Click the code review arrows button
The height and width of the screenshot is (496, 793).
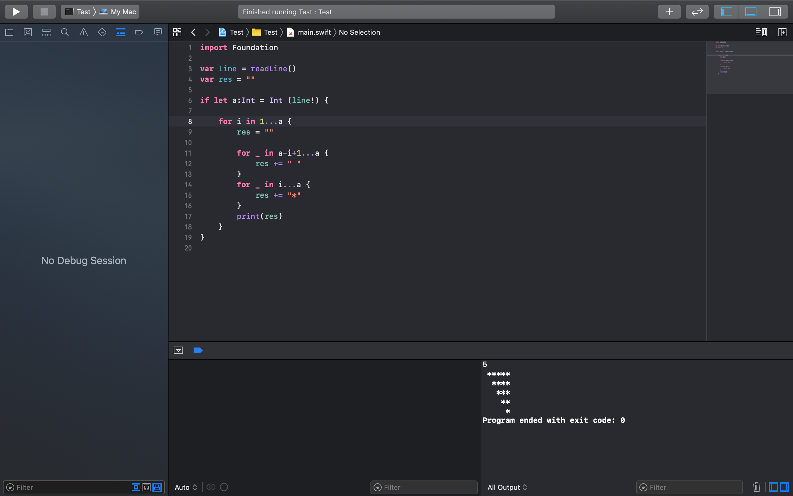[697, 12]
